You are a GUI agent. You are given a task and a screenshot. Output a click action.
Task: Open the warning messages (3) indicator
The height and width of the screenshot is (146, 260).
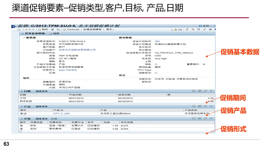click(x=178, y=29)
